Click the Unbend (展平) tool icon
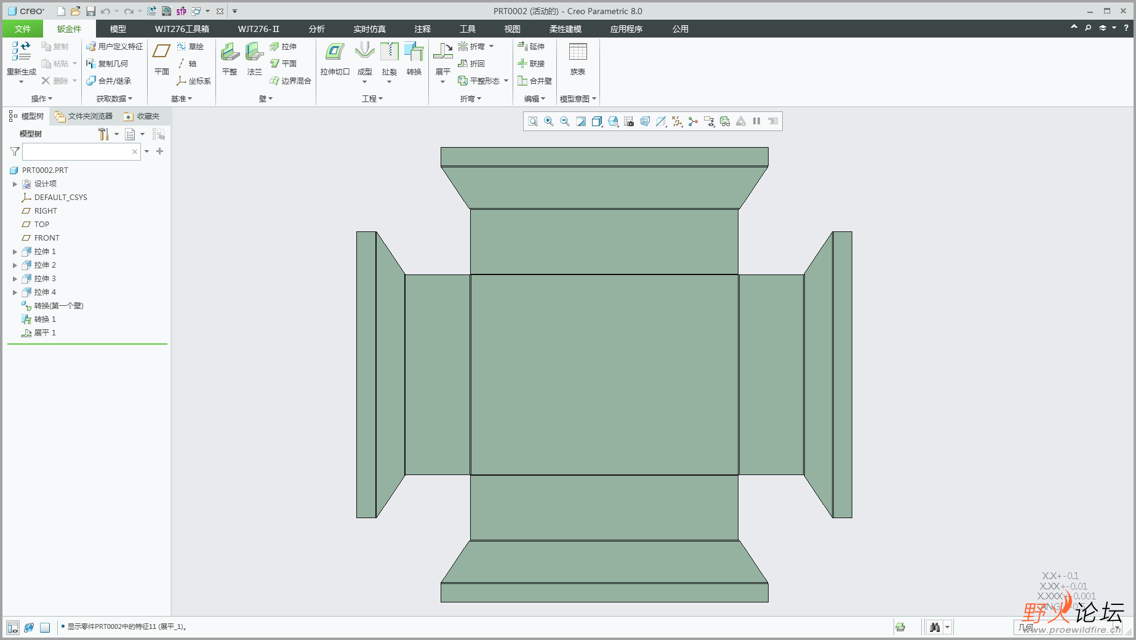 click(443, 51)
